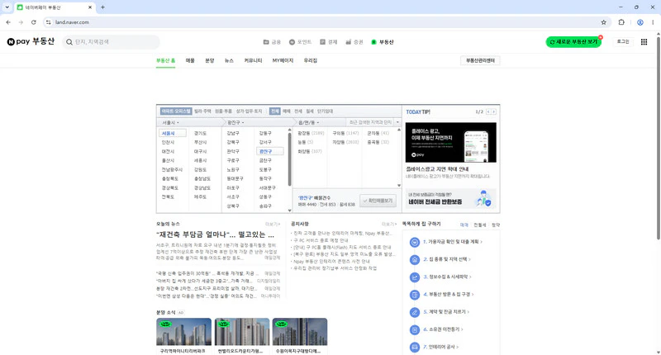Open the 커뮤니티 menu tab
Viewport: 661px width, 355px height.
[x=253, y=60]
